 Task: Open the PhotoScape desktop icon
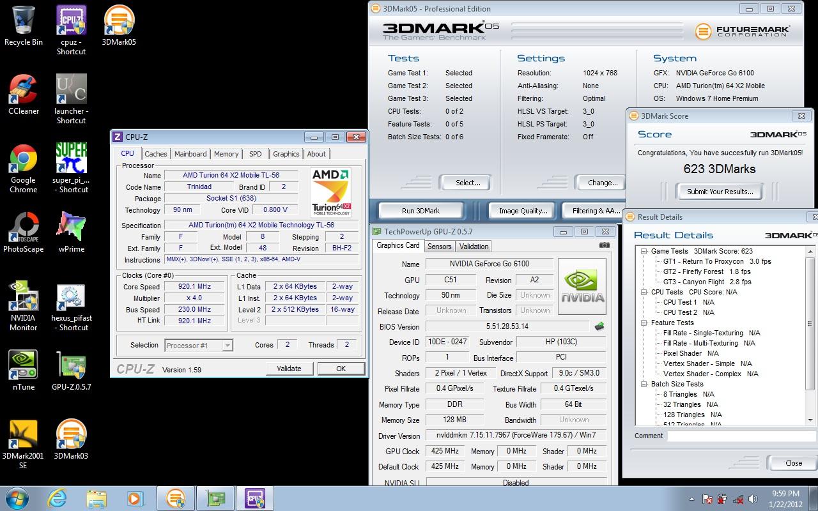(x=24, y=233)
